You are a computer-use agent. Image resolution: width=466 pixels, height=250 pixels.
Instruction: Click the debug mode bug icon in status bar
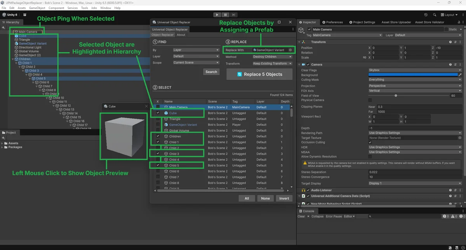click(x=450, y=247)
